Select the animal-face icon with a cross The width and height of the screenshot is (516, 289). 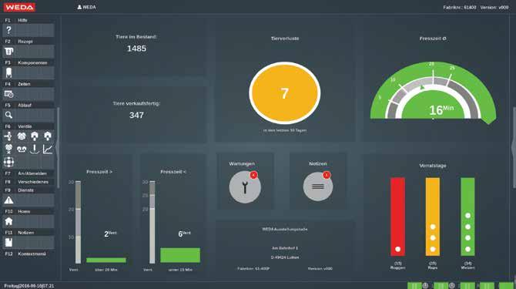point(8,149)
